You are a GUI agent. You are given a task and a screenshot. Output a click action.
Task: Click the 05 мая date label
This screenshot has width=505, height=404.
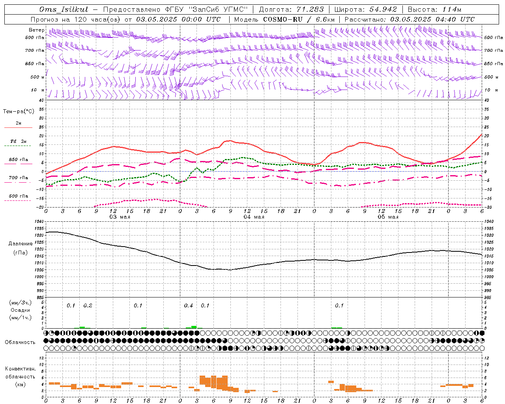tap(388, 217)
